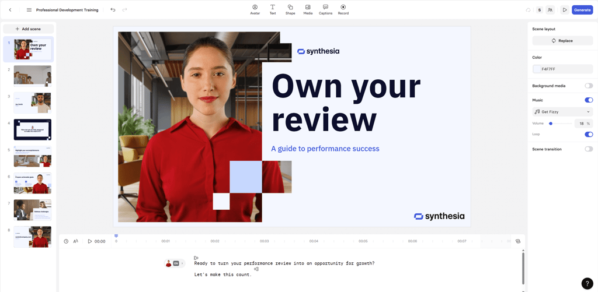Redo the last undone action

pos(125,10)
